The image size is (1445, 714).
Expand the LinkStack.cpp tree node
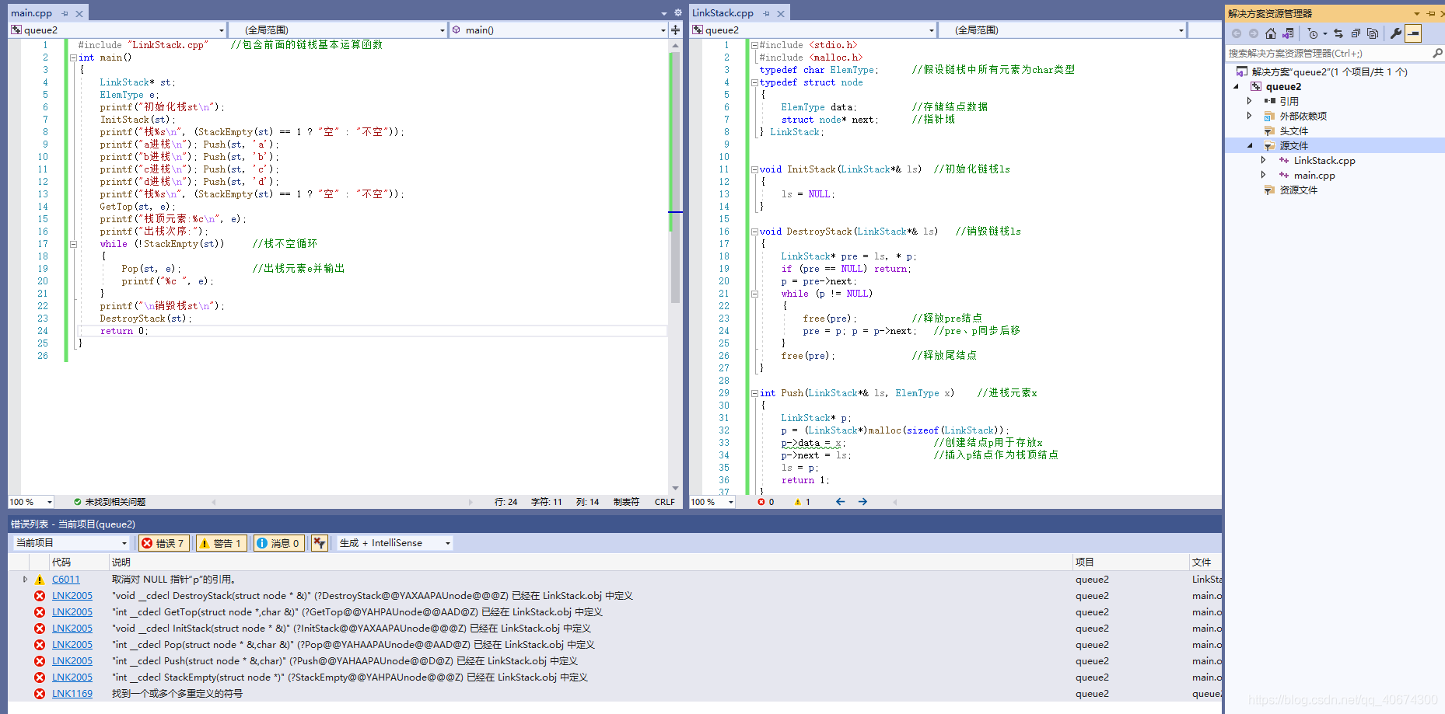click(1264, 160)
